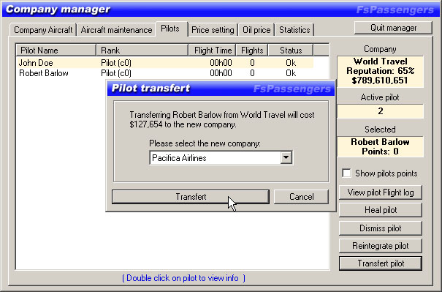Image resolution: width=442 pixels, height=292 pixels.
Task: Select the John Doe pilot row
Action: pyautogui.click(x=165, y=63)
